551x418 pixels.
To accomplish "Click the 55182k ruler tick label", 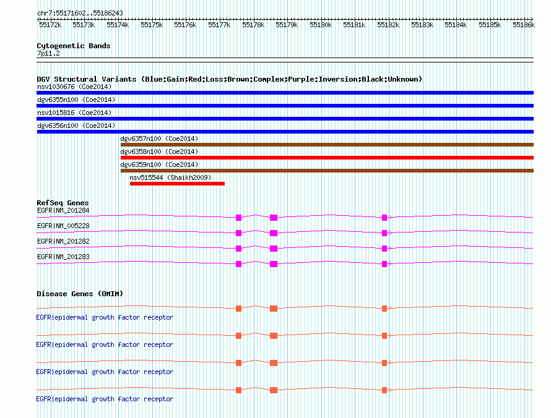I will click(x=388, y=25).
